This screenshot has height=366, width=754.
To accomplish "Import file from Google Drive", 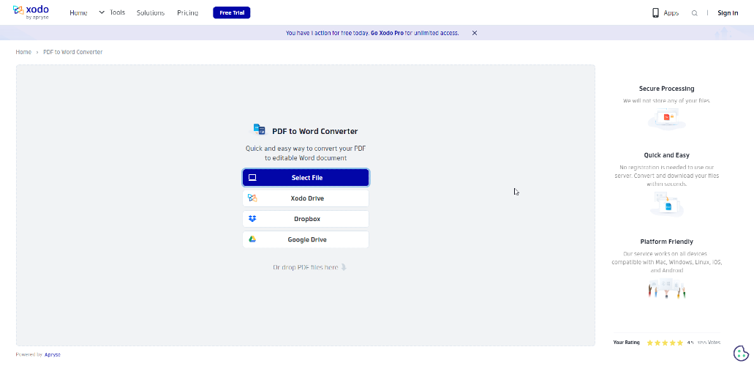I will coord(306,240).
